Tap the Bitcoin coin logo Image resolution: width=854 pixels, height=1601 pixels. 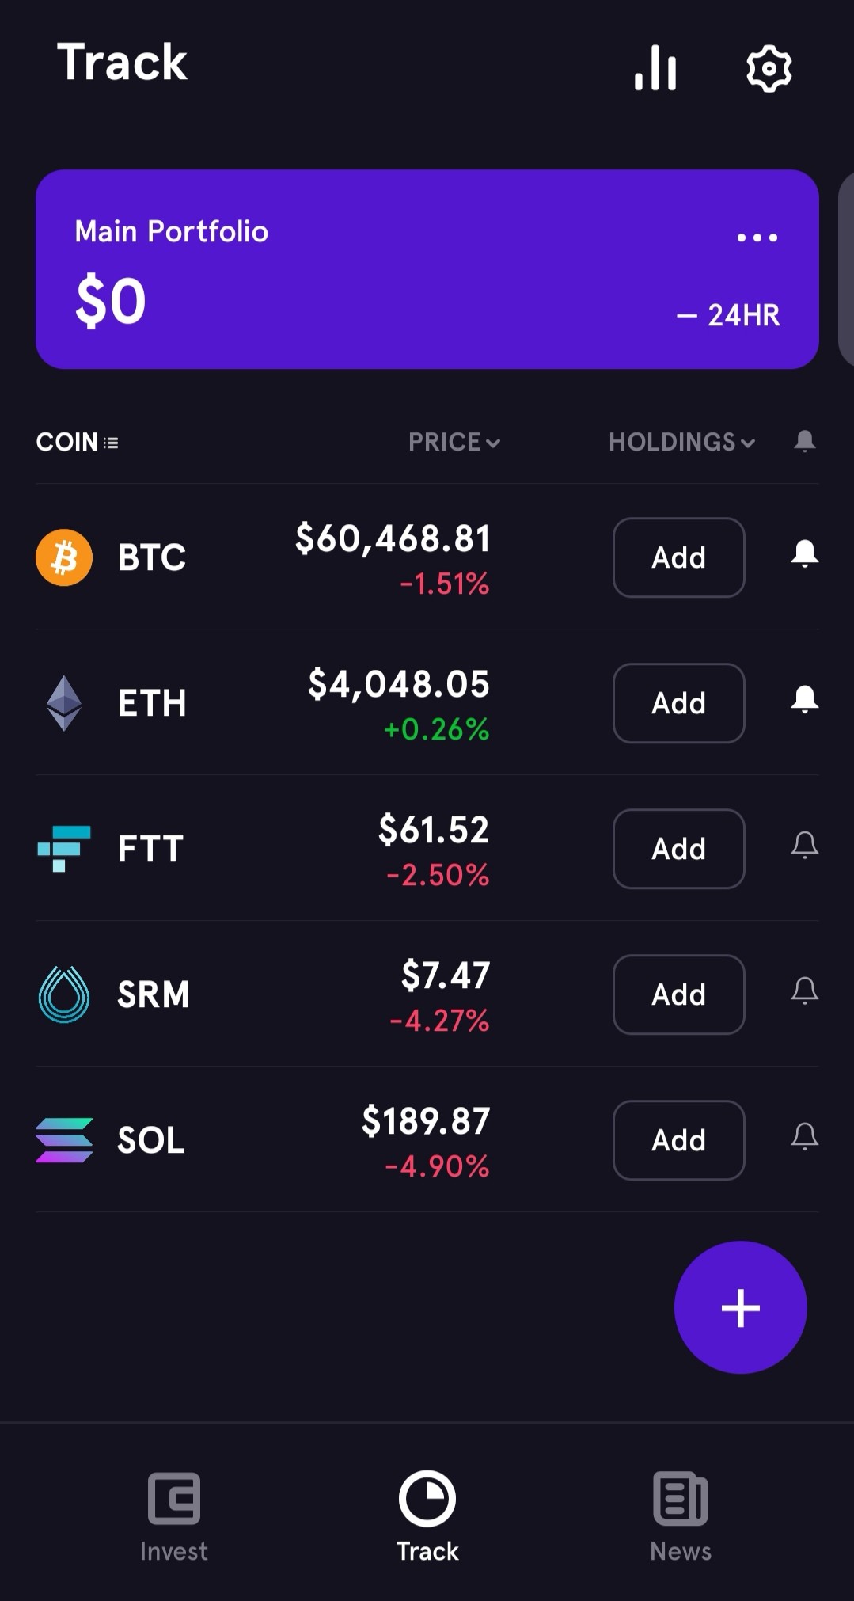click(64, 557)
